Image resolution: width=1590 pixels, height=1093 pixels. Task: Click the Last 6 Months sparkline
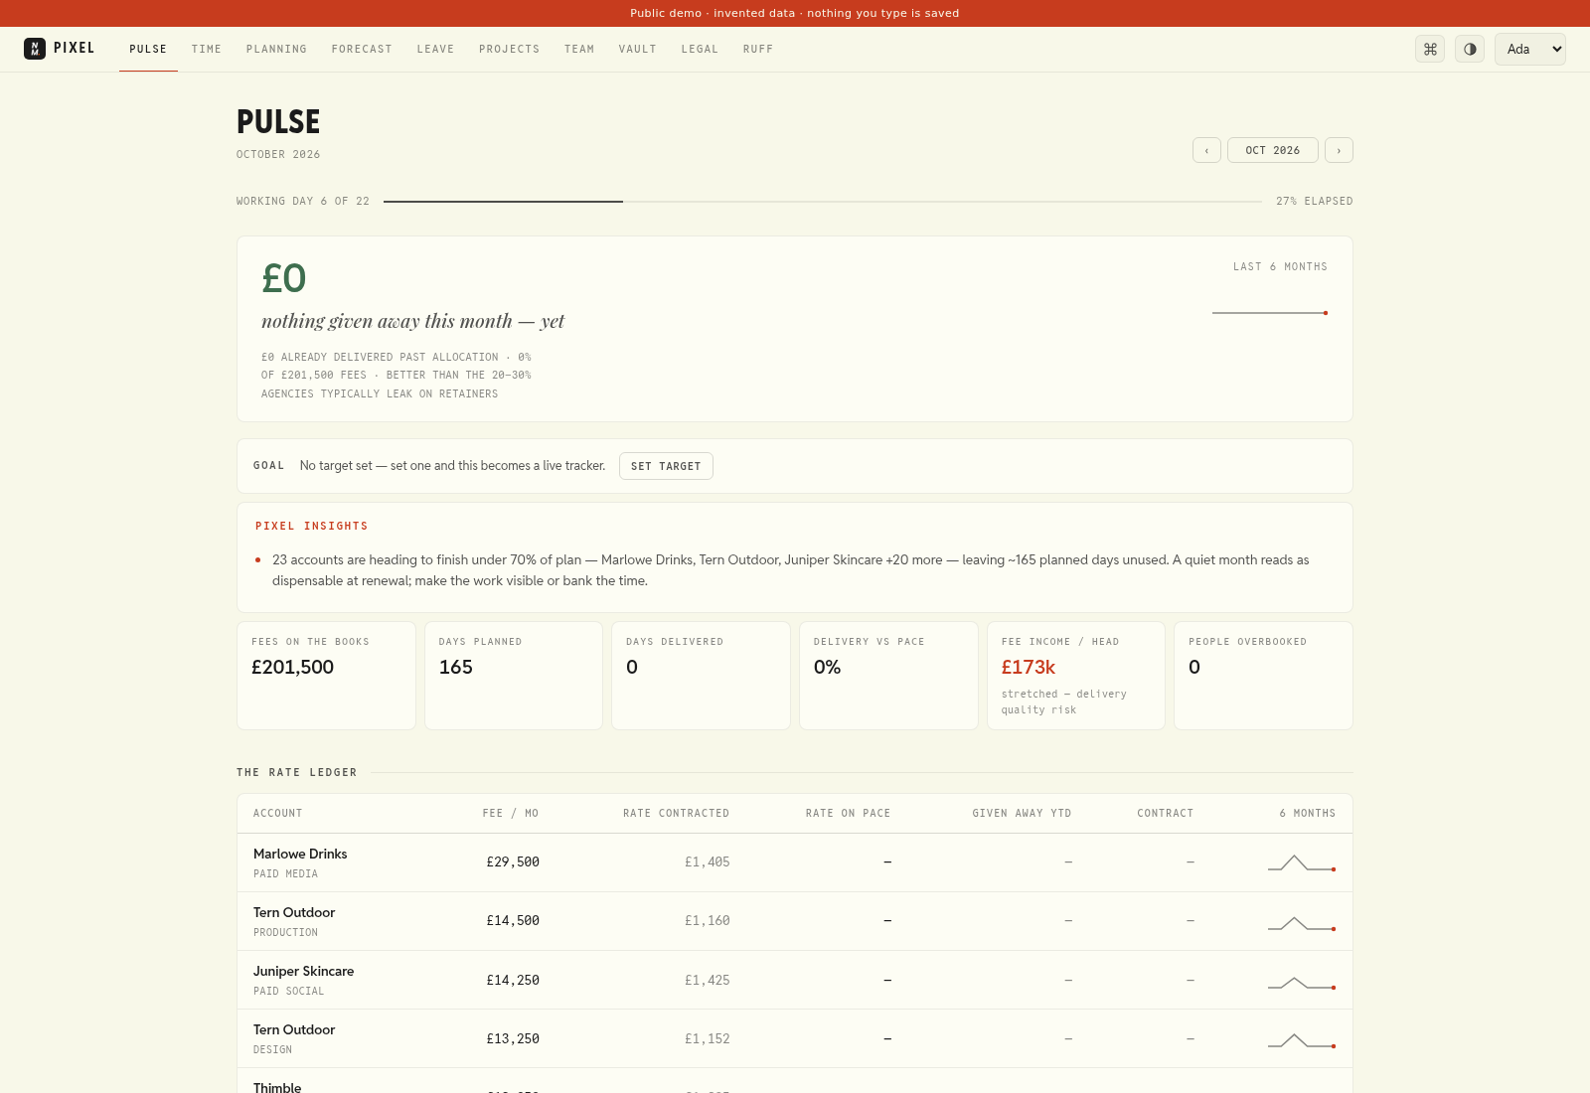tap(1270, 313)
